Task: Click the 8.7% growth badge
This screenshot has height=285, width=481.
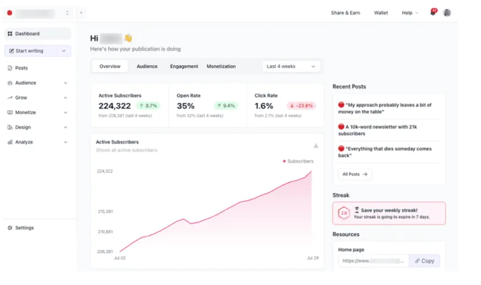Action: click(148, 106)
